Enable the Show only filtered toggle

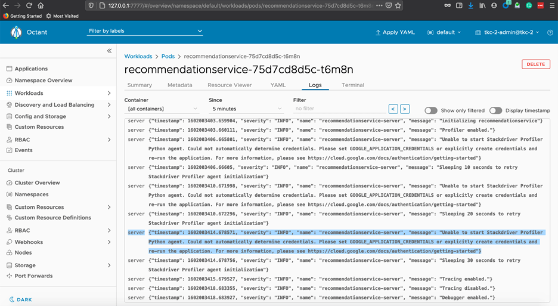pyautogui.click(x=430, y=110)
